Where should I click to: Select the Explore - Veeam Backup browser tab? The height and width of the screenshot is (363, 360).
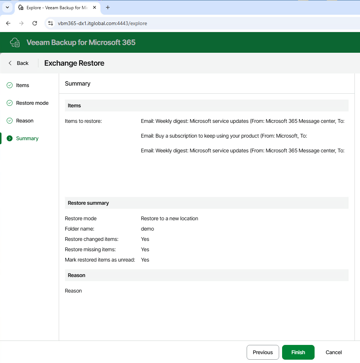pos(58,8)
